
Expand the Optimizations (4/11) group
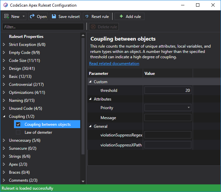click(x=4, y=93)
